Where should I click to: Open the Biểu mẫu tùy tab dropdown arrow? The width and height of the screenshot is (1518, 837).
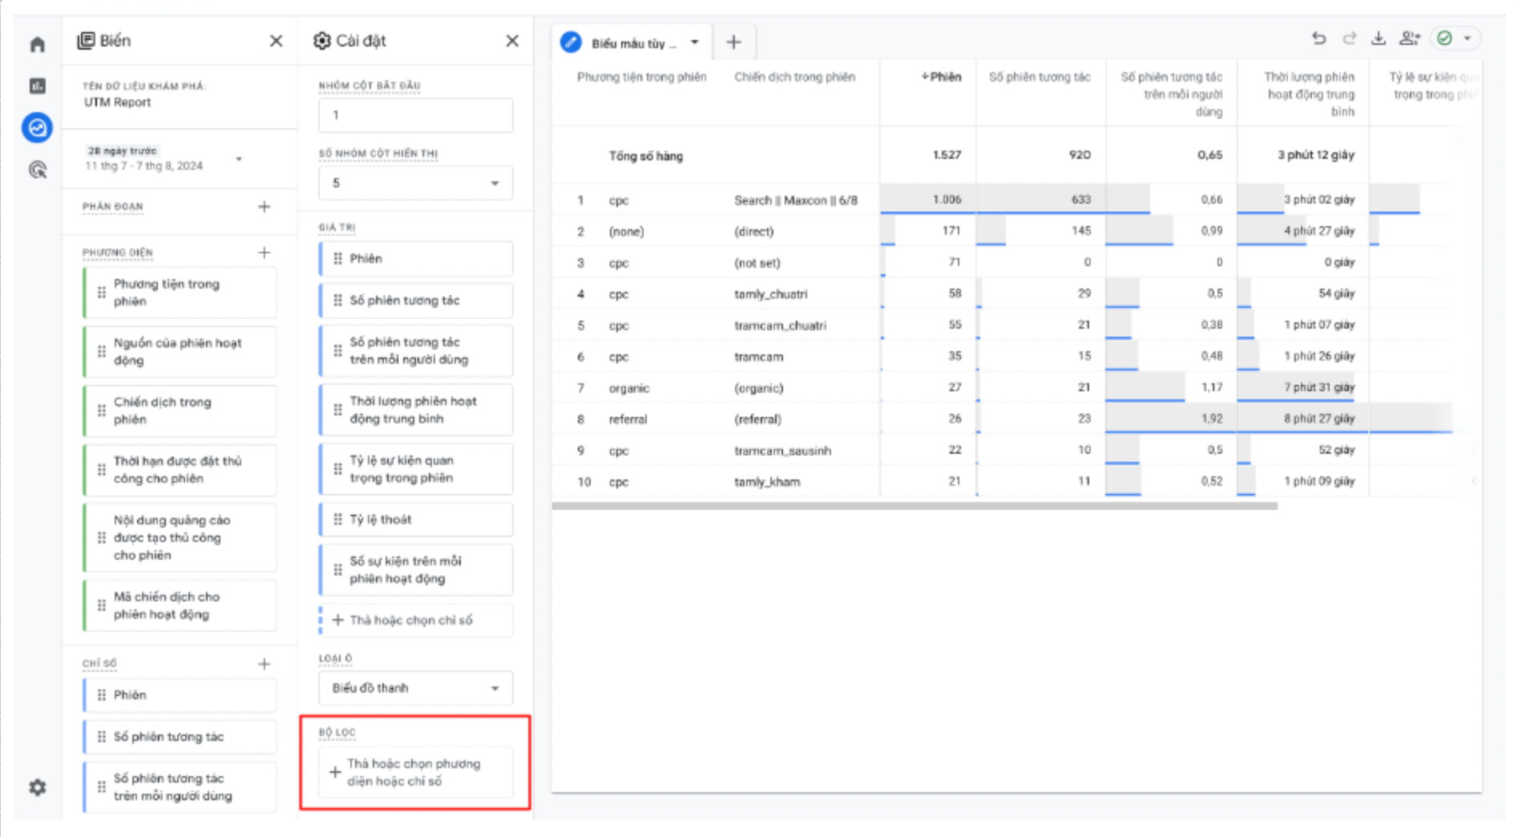click(694, 42)
